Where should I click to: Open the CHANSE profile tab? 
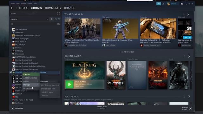coord(69,8)
